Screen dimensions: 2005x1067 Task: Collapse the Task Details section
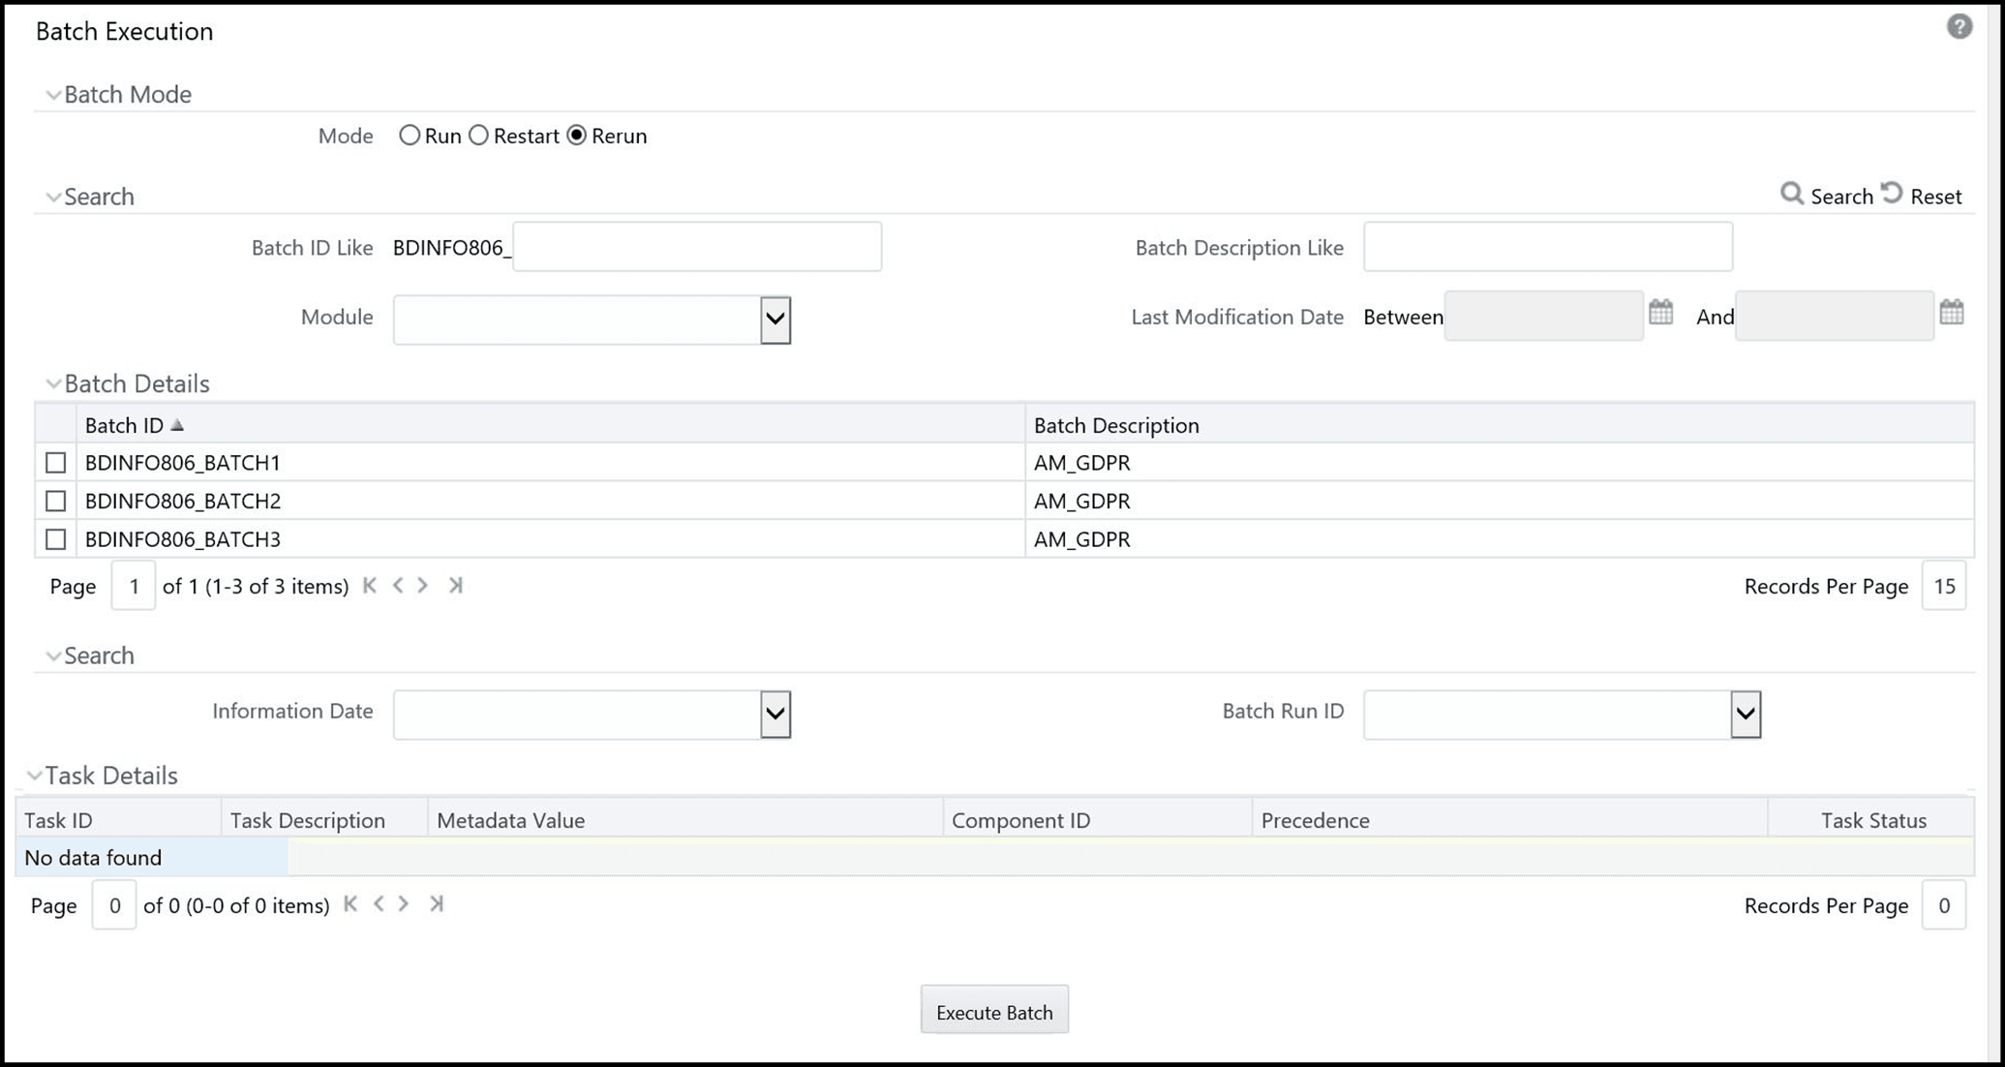[x=34, y=776]
